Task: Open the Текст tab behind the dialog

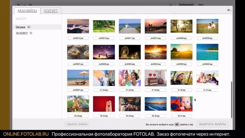Action: click(x=201, y=4)
